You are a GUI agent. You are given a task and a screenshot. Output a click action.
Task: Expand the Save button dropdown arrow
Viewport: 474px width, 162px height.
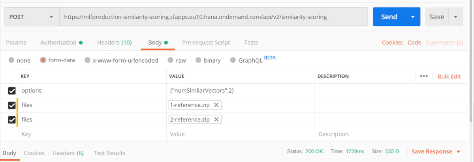(456, 17)
